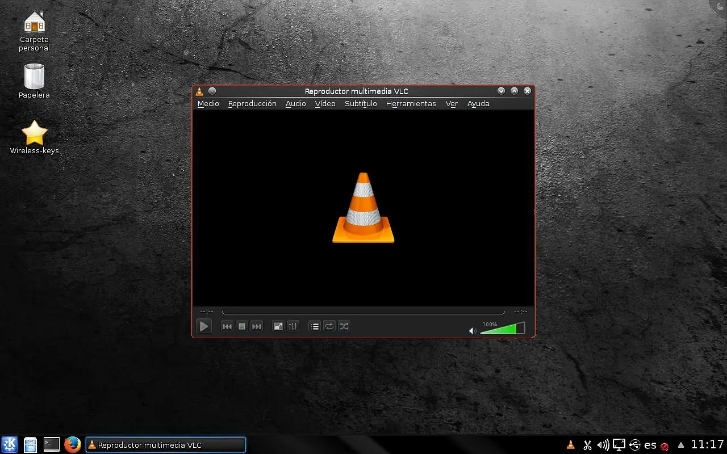Image resolution: width=727 pixels, height=454 pixels.
Task: Click the red blocked tray icon
Action: [x=665, y=446]
